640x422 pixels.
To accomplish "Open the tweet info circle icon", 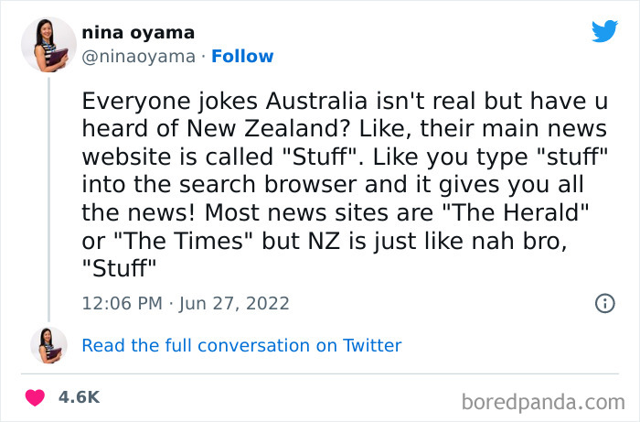I will click(x=604, y=303).
